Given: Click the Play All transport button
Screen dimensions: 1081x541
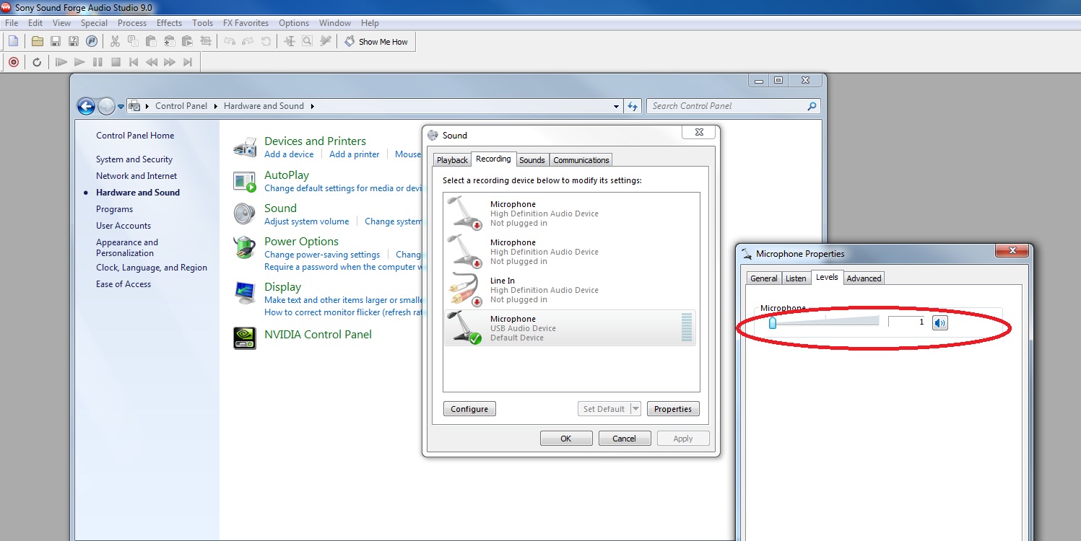Looking at the screenshot, I should [61, 63].
